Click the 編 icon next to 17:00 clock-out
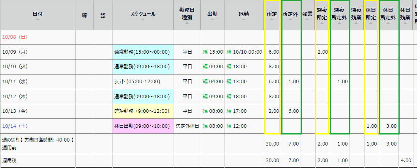 229,112
